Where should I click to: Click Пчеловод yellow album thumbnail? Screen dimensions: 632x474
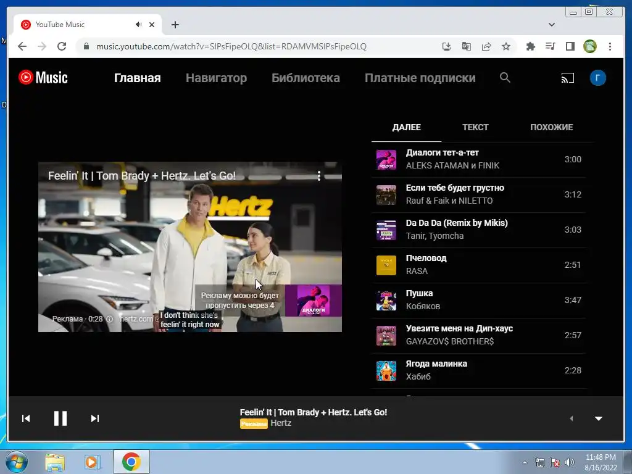click(386, 265)
